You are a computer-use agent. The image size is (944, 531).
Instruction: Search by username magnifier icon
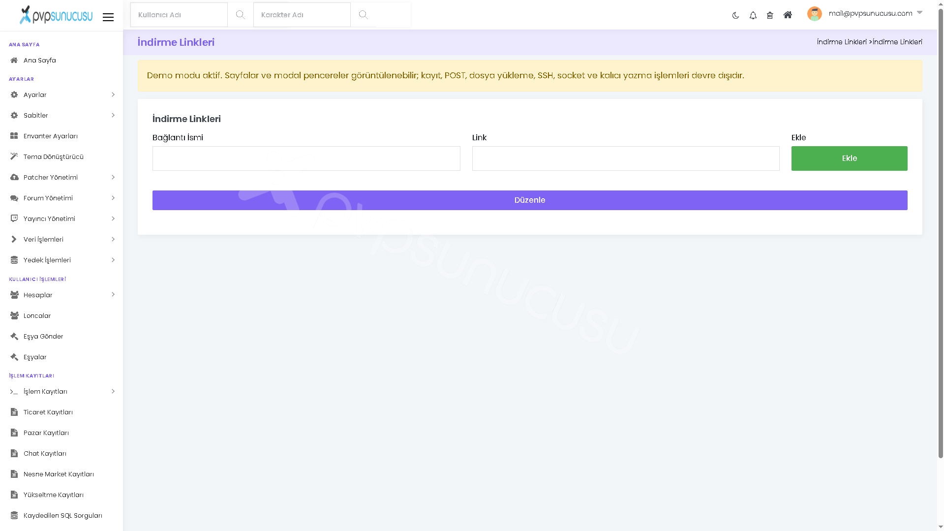coord(240,15)
